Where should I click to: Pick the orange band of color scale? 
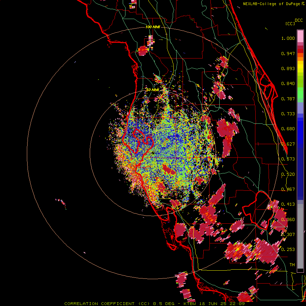[x=300, y=59]
